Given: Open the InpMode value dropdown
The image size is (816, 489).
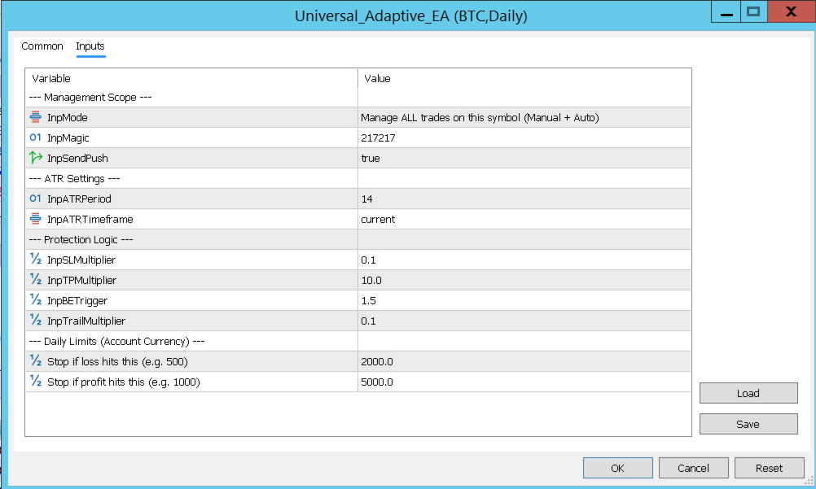Looking at the screenshot, I should [x=524, y=117].
